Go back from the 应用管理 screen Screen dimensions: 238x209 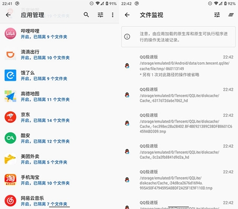[8, 15]
